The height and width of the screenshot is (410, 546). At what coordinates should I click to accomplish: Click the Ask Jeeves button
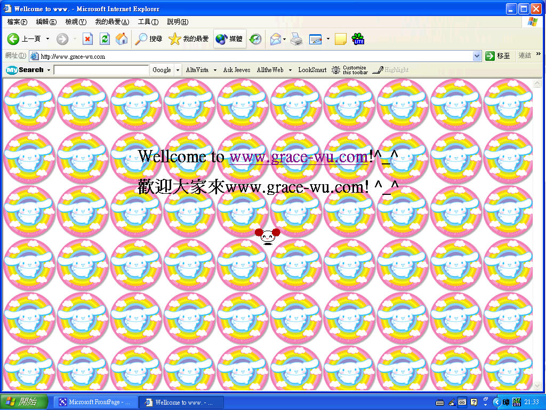coord(237,70)
